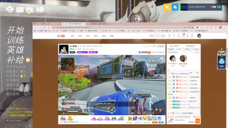Reload the browser page

[x=44, y=27]
